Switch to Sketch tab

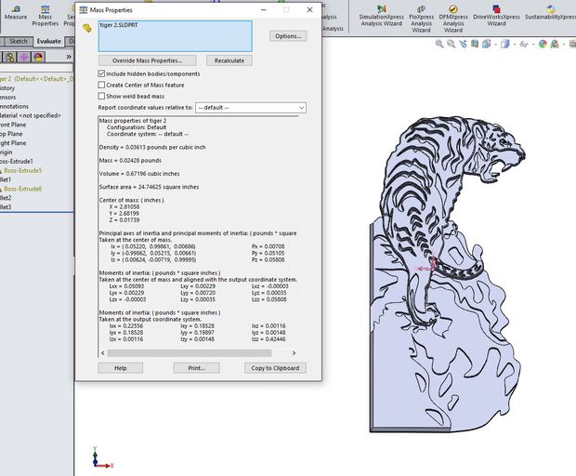18,41
